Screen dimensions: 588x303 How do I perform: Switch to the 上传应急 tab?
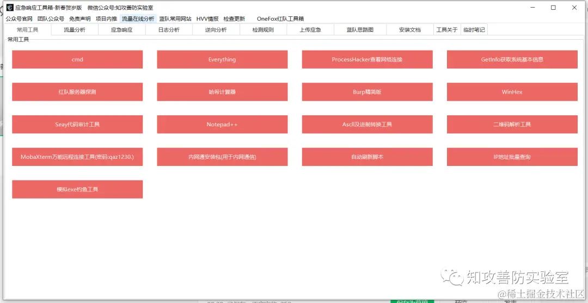click(x=310, y=30)
